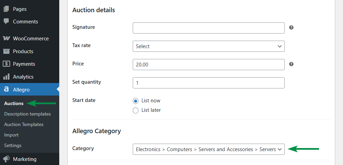The image size is (343, 165).
Task: Click the Payments dollar icon
Action: click(x=6, y=64)
